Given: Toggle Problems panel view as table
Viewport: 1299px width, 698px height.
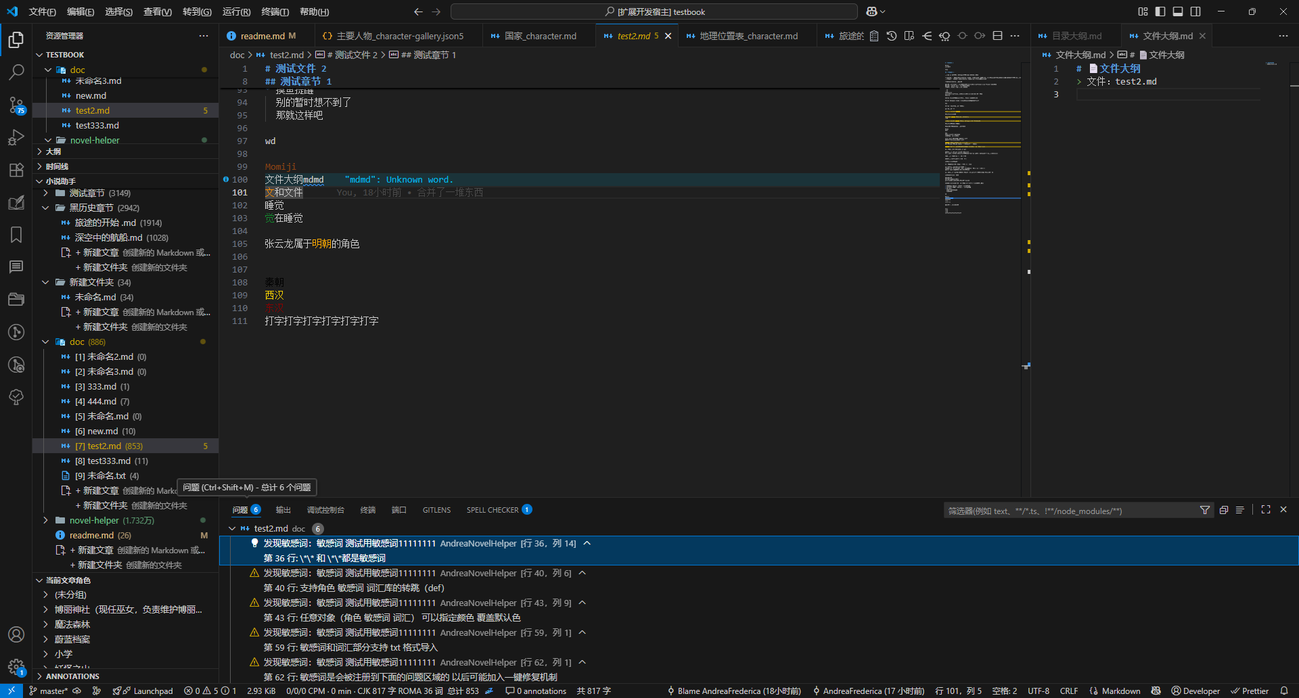Looking at the screenshot, I should (x=1239, y=510).
